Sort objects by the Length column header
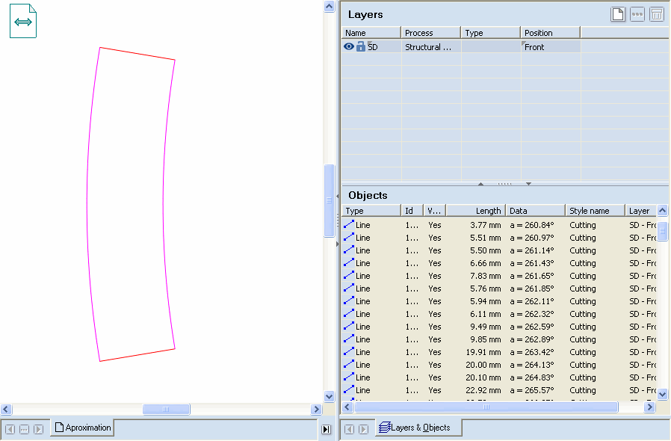 (475, 211)
